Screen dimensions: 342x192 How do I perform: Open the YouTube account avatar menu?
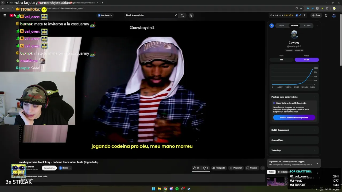pyautogui.click(x=334, y=15)
